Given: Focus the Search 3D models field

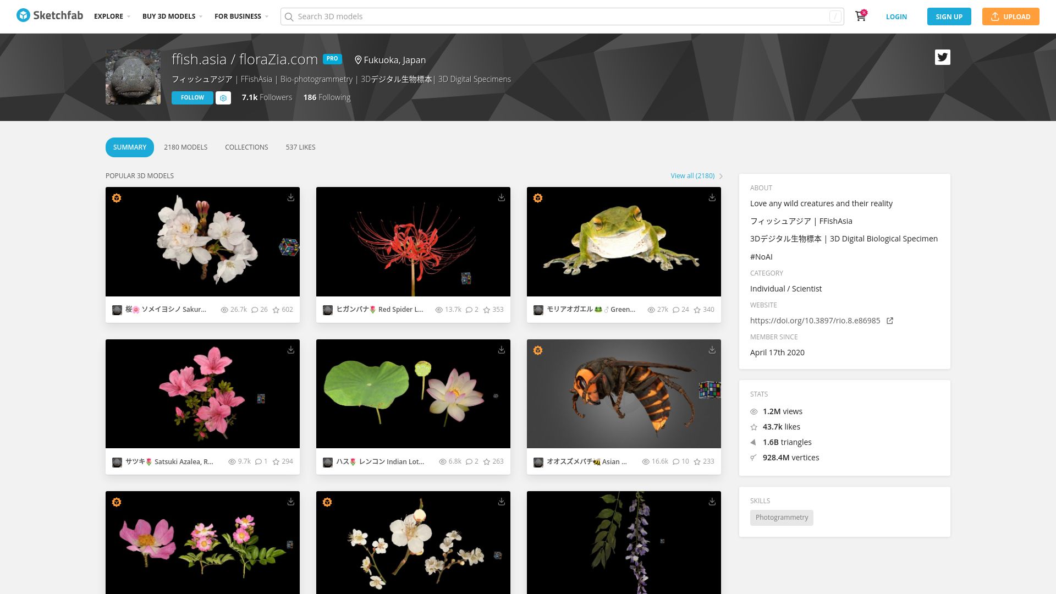Looking at the screenshot, I should [x=562, y=16].
